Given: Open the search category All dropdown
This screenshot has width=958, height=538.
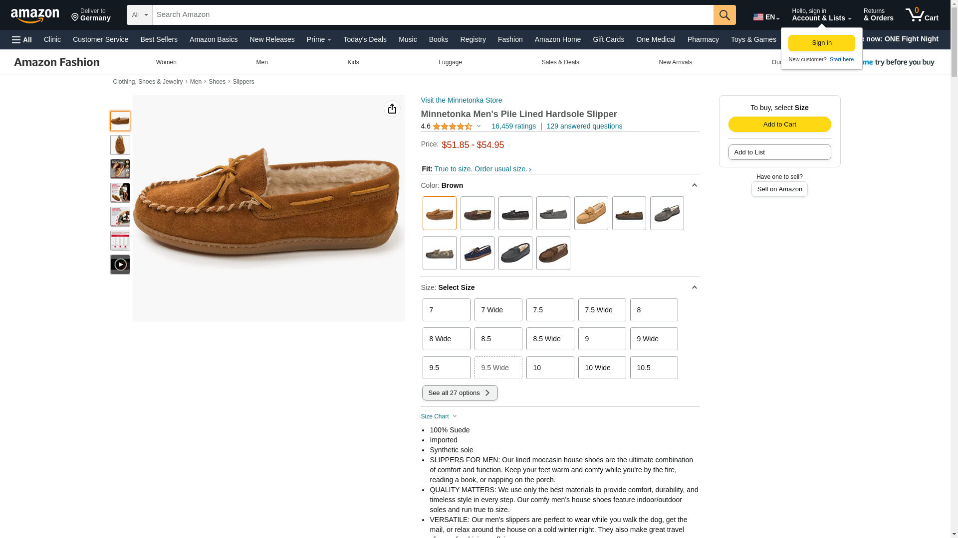Looking at the screenshot, I should (x=139, y=15).
